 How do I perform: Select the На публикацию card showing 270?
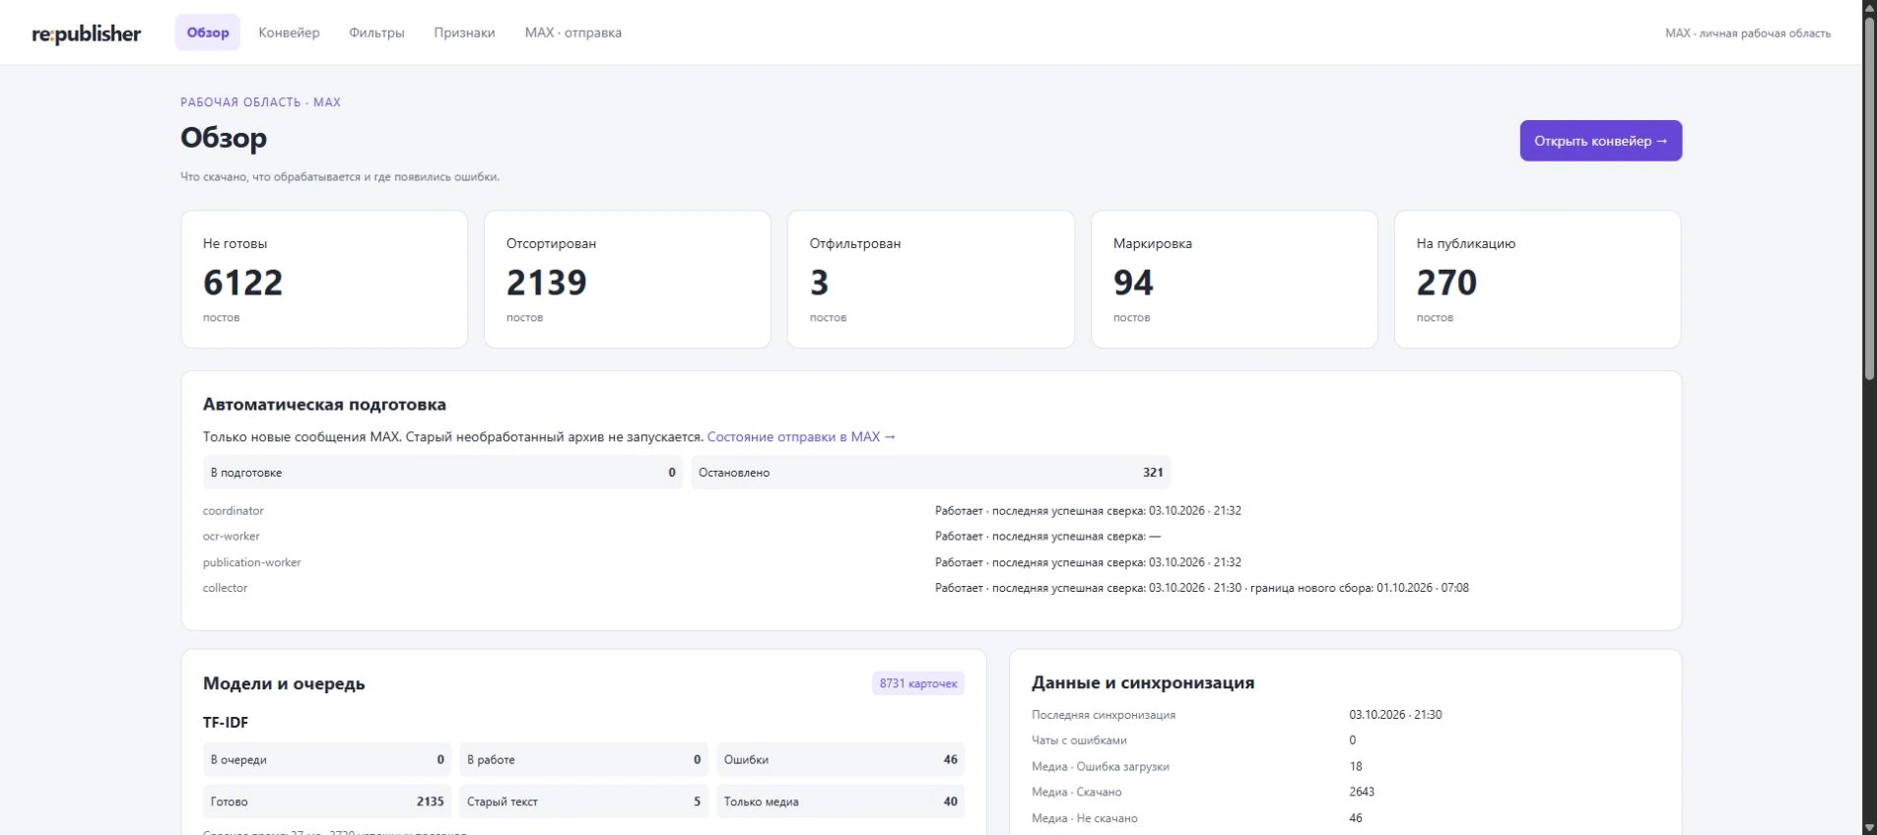[1538, 279]
